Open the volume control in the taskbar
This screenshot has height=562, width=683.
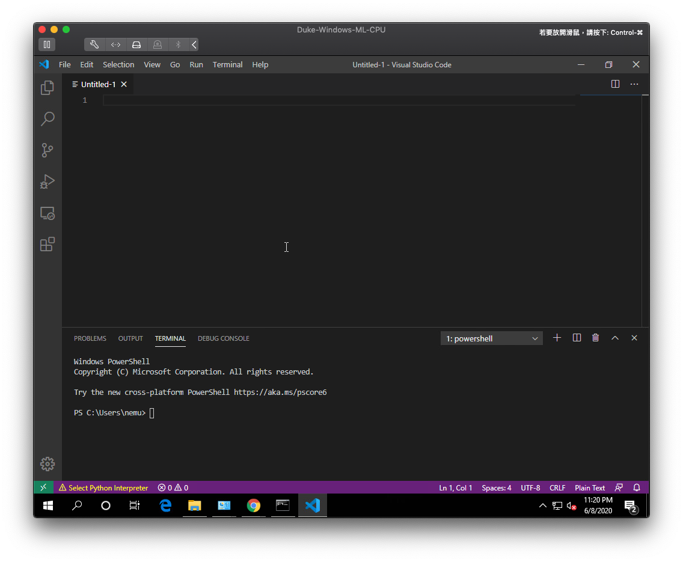click(570, 505)
